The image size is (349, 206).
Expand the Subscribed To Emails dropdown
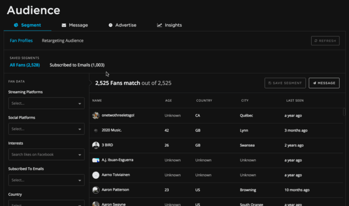tap(46, 180)
